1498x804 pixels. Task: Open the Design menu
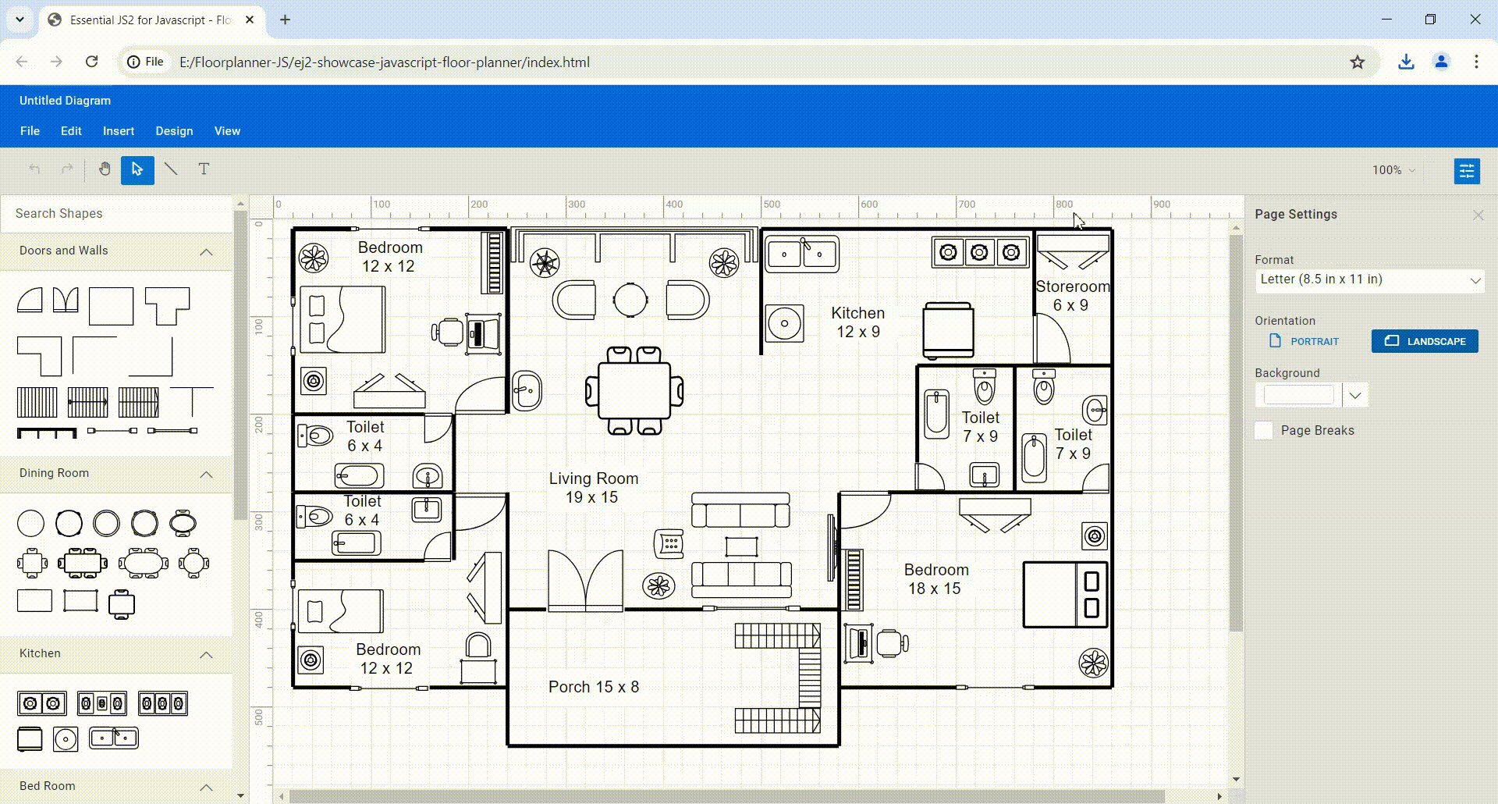174,131
